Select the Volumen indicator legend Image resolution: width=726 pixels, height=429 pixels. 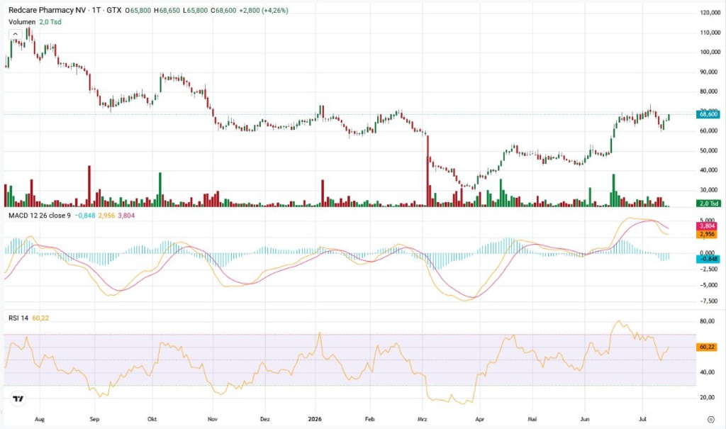pos(22,22)
